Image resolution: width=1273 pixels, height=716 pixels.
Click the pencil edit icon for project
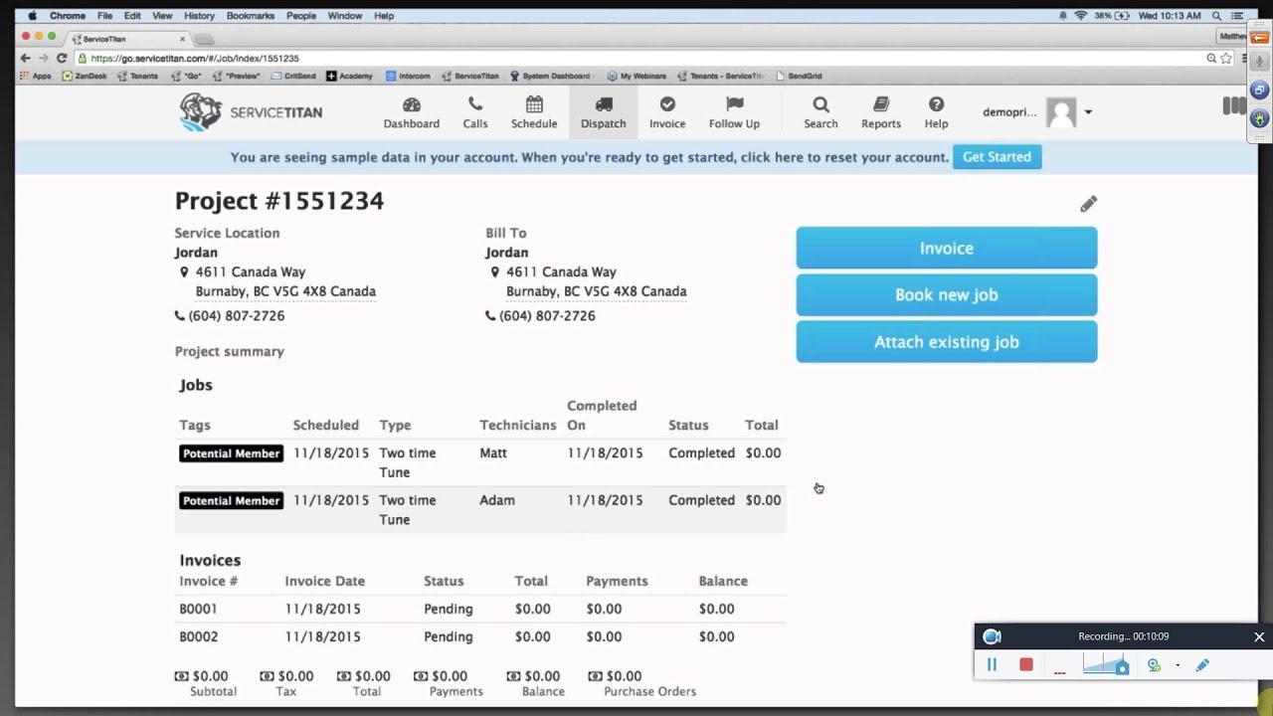coord(1088,204)
